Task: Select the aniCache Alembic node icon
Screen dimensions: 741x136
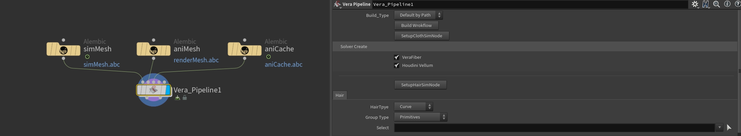Action: [245, 49]
